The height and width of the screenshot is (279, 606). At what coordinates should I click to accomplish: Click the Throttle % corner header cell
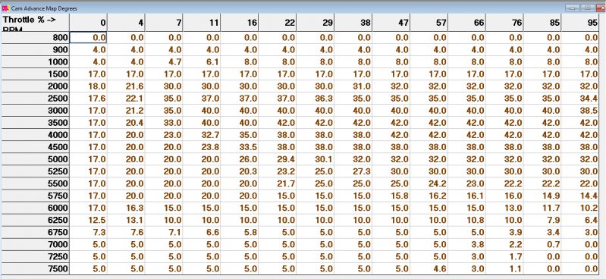(x=35, y=23)
